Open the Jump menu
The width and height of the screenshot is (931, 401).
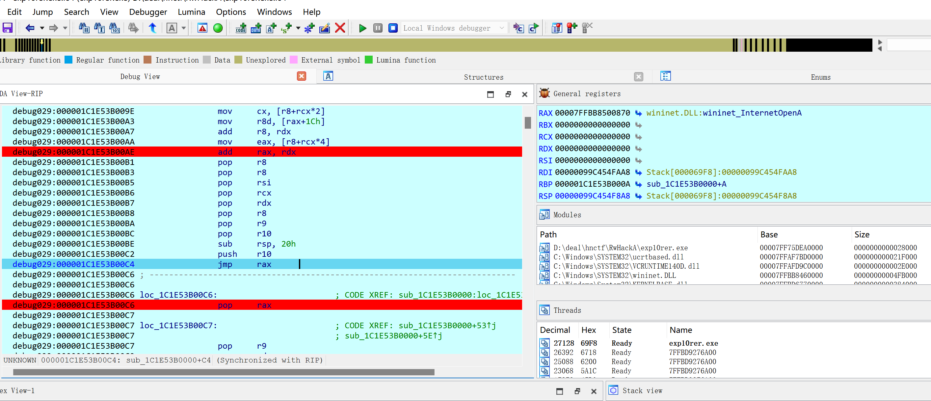click(x=43, y=12)
